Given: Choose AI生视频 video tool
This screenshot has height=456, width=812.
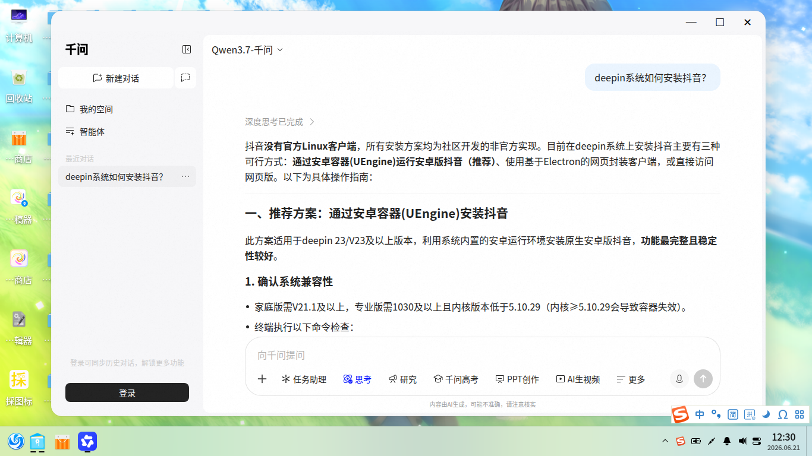Looking at the screenshot, I should [x=578, y=379].
